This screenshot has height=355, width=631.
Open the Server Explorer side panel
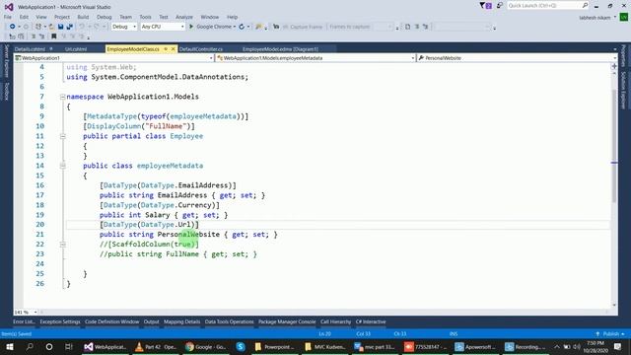pos(7,61)
